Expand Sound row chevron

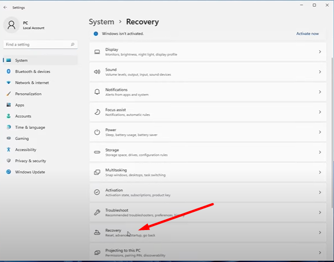tap(320, 72)
